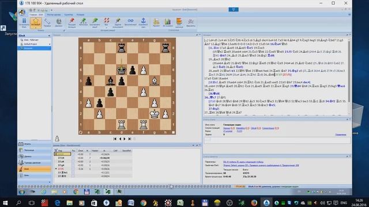Jump to last move with end arrow
The width and height of the screenshot is (369, 207).
click(130, 139)
